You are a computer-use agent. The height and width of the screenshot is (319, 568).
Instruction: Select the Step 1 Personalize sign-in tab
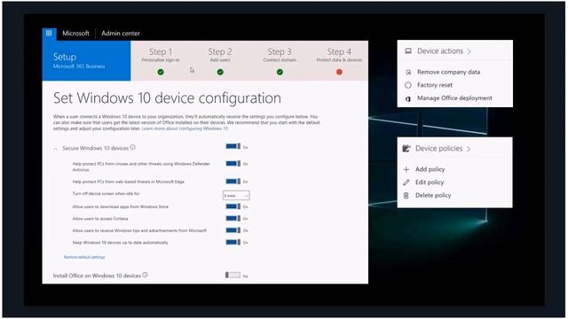[161, 61]
